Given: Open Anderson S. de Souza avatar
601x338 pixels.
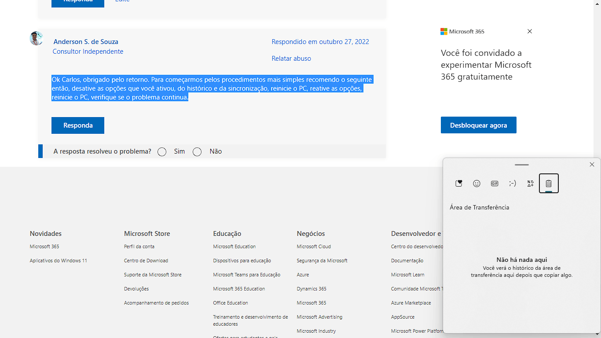Looking at the screenshot, I should (x=36, y=38).
